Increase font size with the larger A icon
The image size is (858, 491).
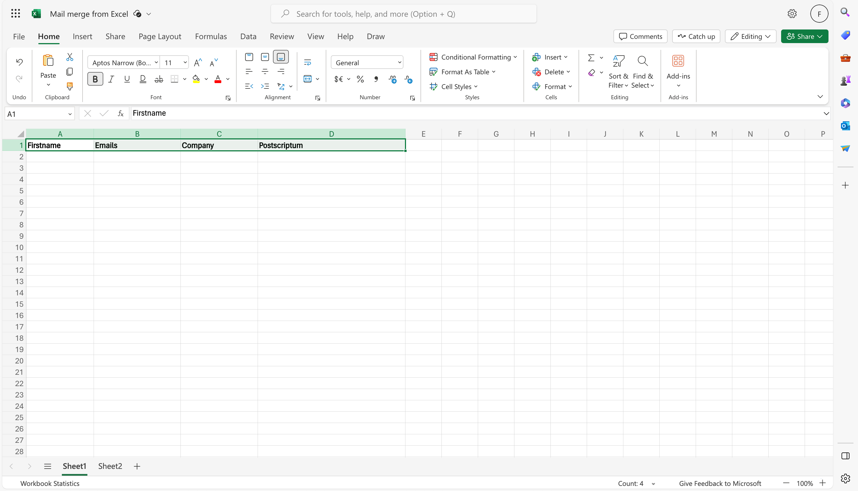[x=198, y=62]
